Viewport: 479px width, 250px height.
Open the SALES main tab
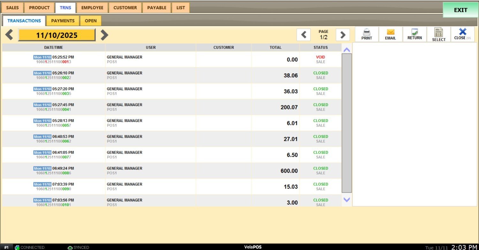12,8
